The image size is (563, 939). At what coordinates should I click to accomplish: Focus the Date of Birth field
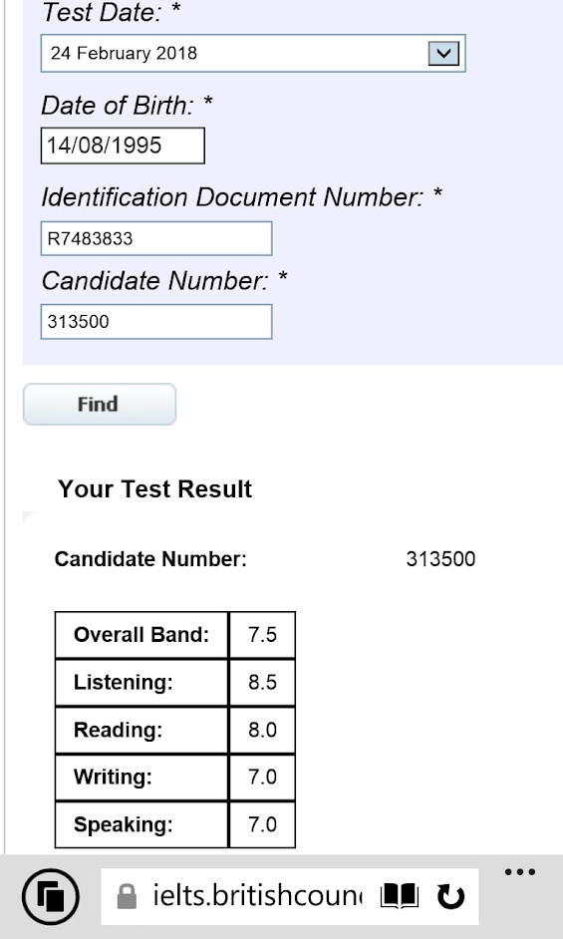pyautogui.click(x=123, y=146)
